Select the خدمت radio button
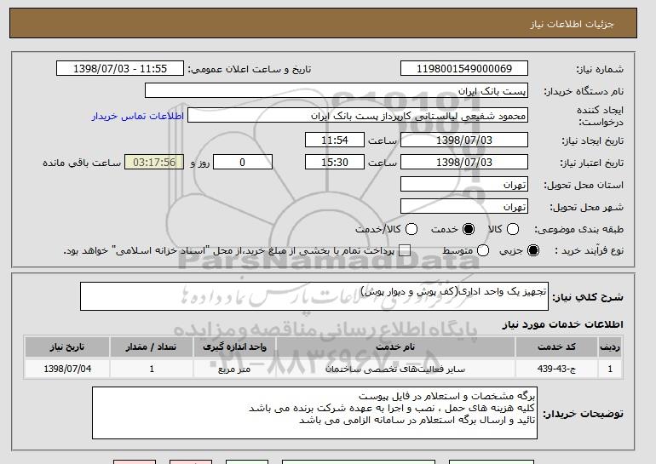656x464 pixels. 469,229
